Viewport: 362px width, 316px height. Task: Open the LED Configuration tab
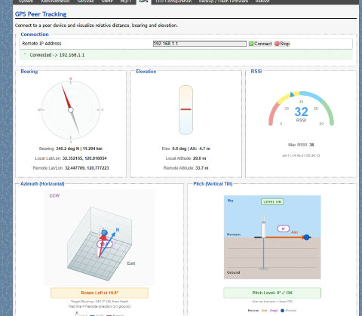(x=173, y=2)
